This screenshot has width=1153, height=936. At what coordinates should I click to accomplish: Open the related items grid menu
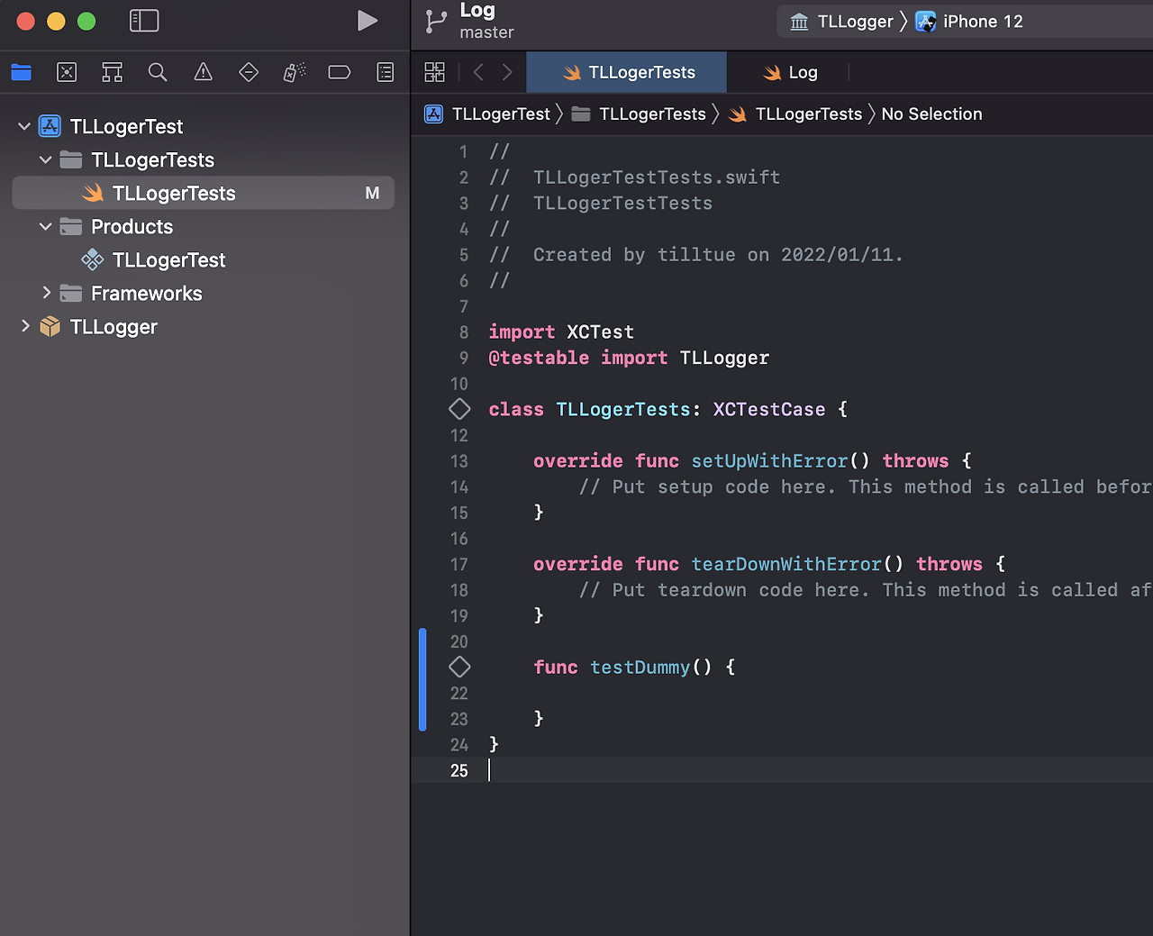point(435,72)
